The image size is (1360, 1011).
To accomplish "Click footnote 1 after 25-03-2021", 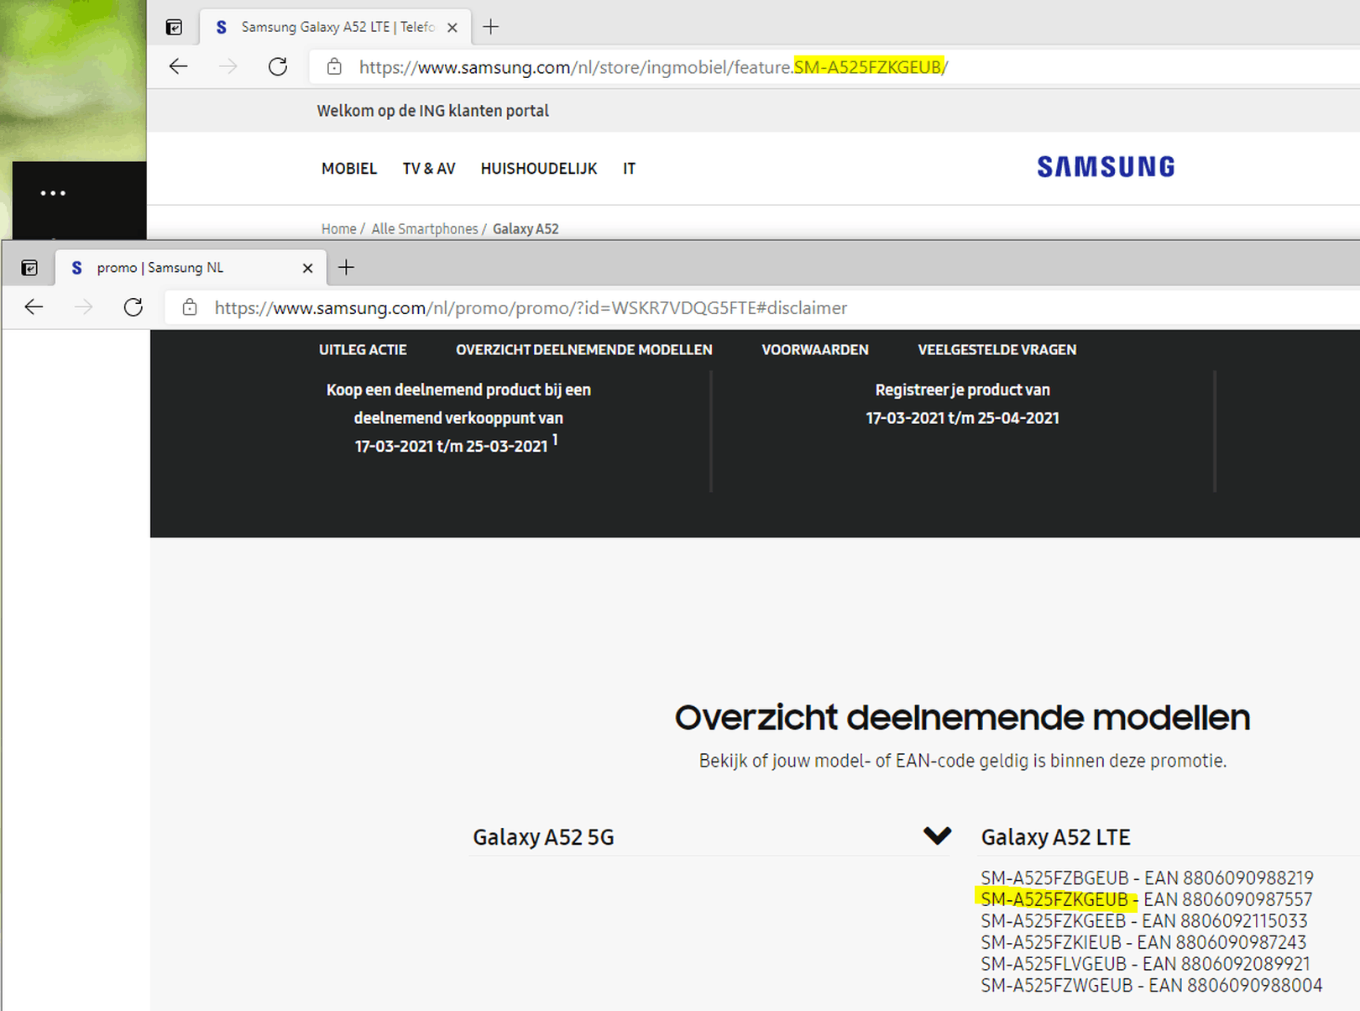I will click(555, 439).
